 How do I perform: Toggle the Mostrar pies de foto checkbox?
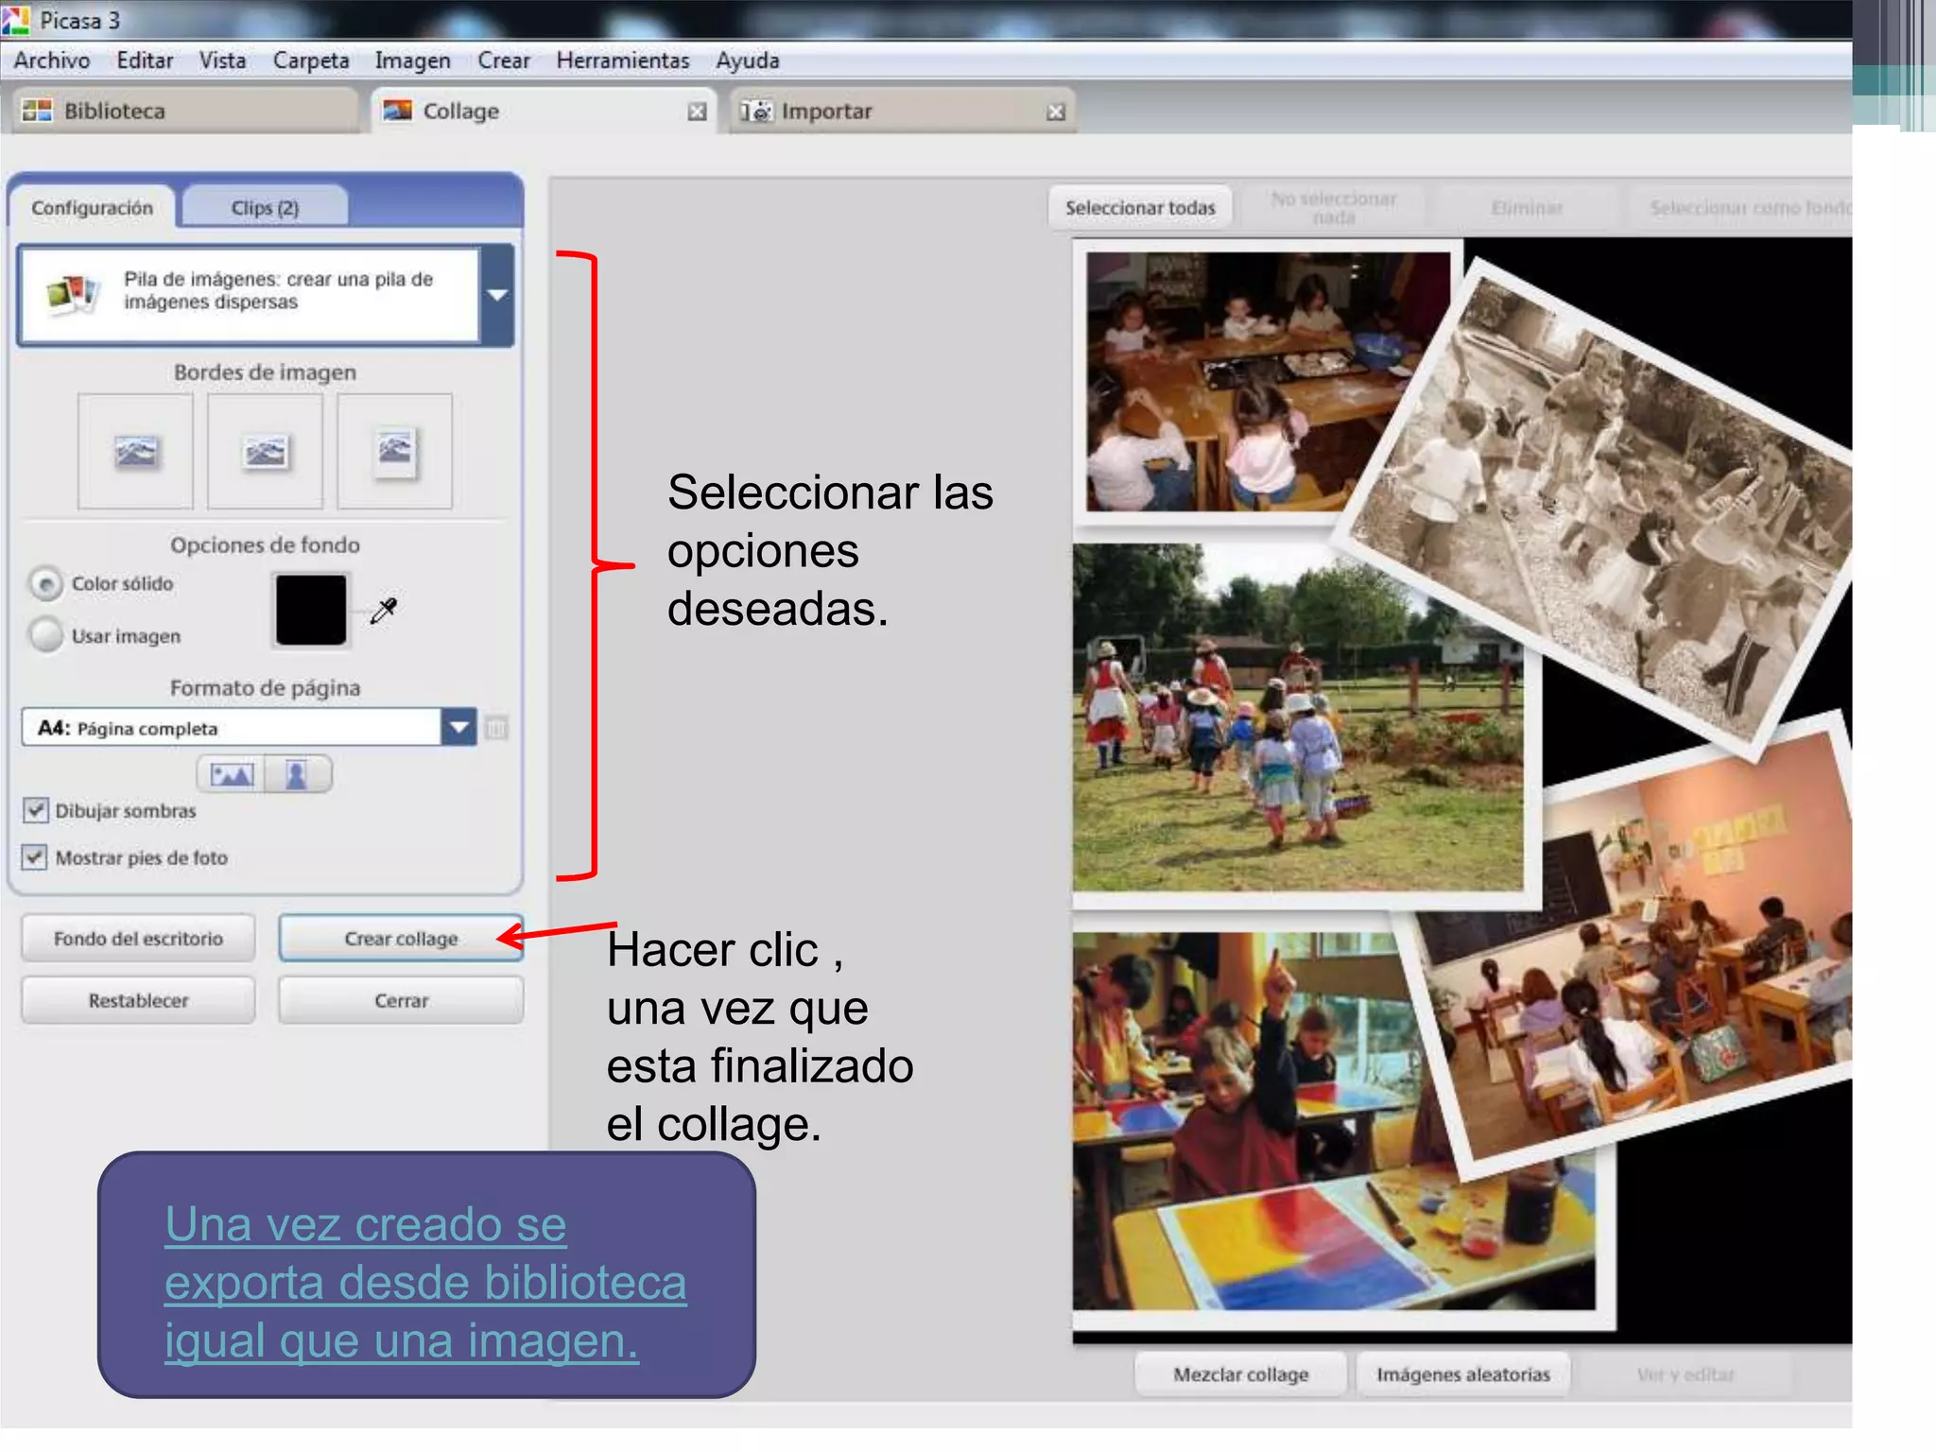[35, 856]
